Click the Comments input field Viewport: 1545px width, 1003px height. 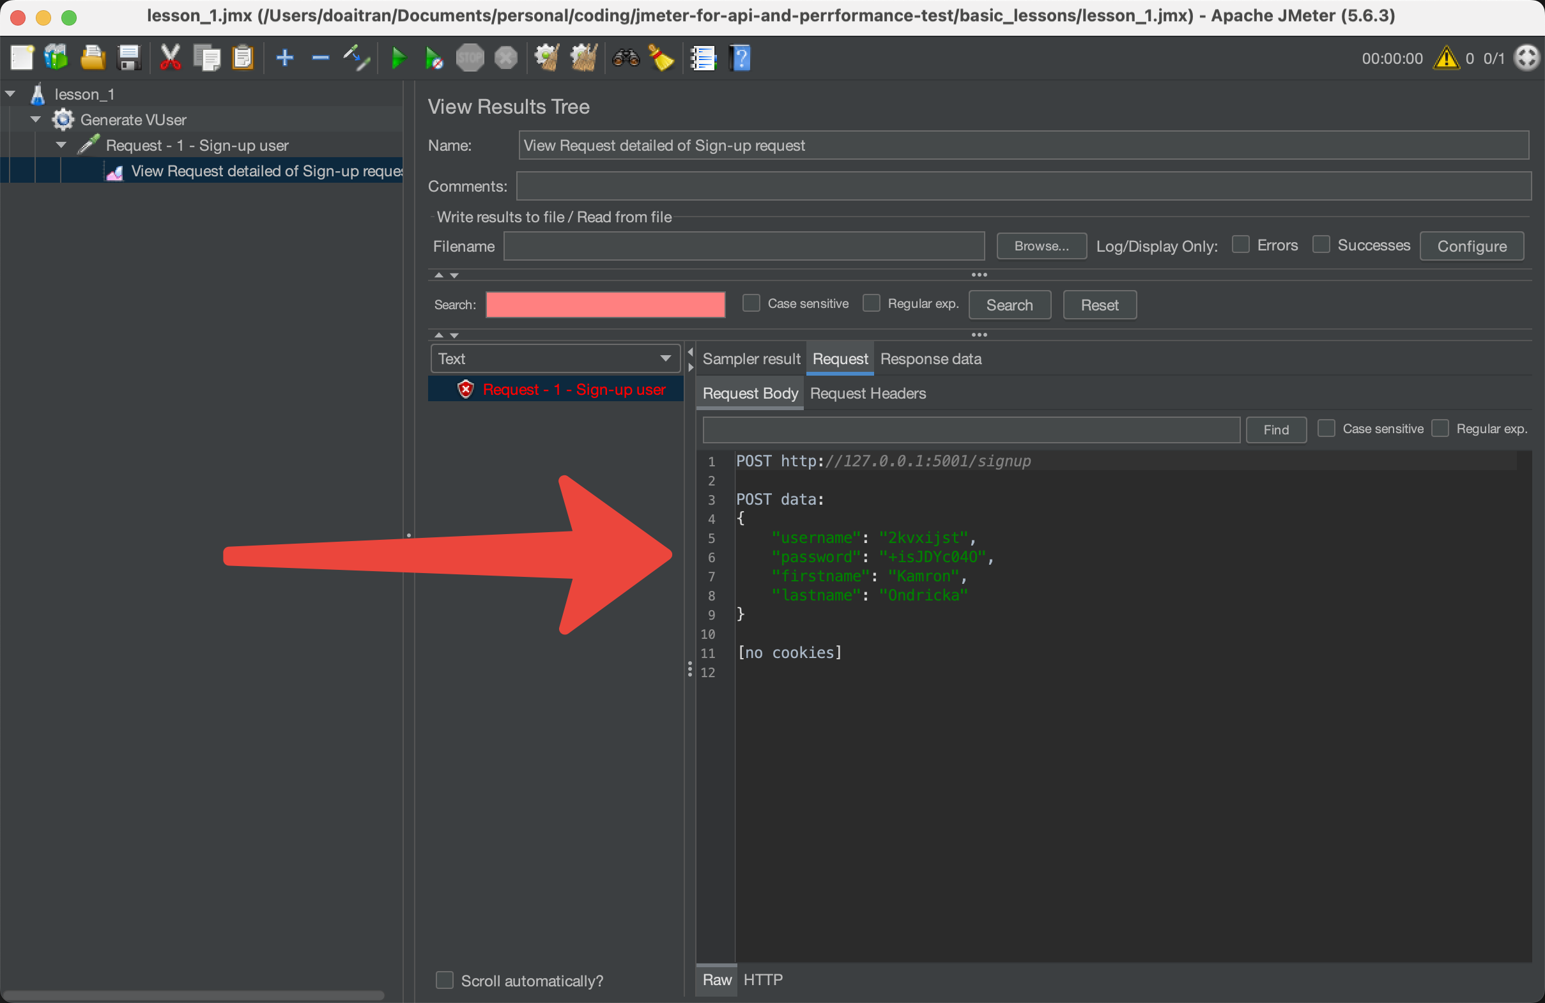[1024, 187]
